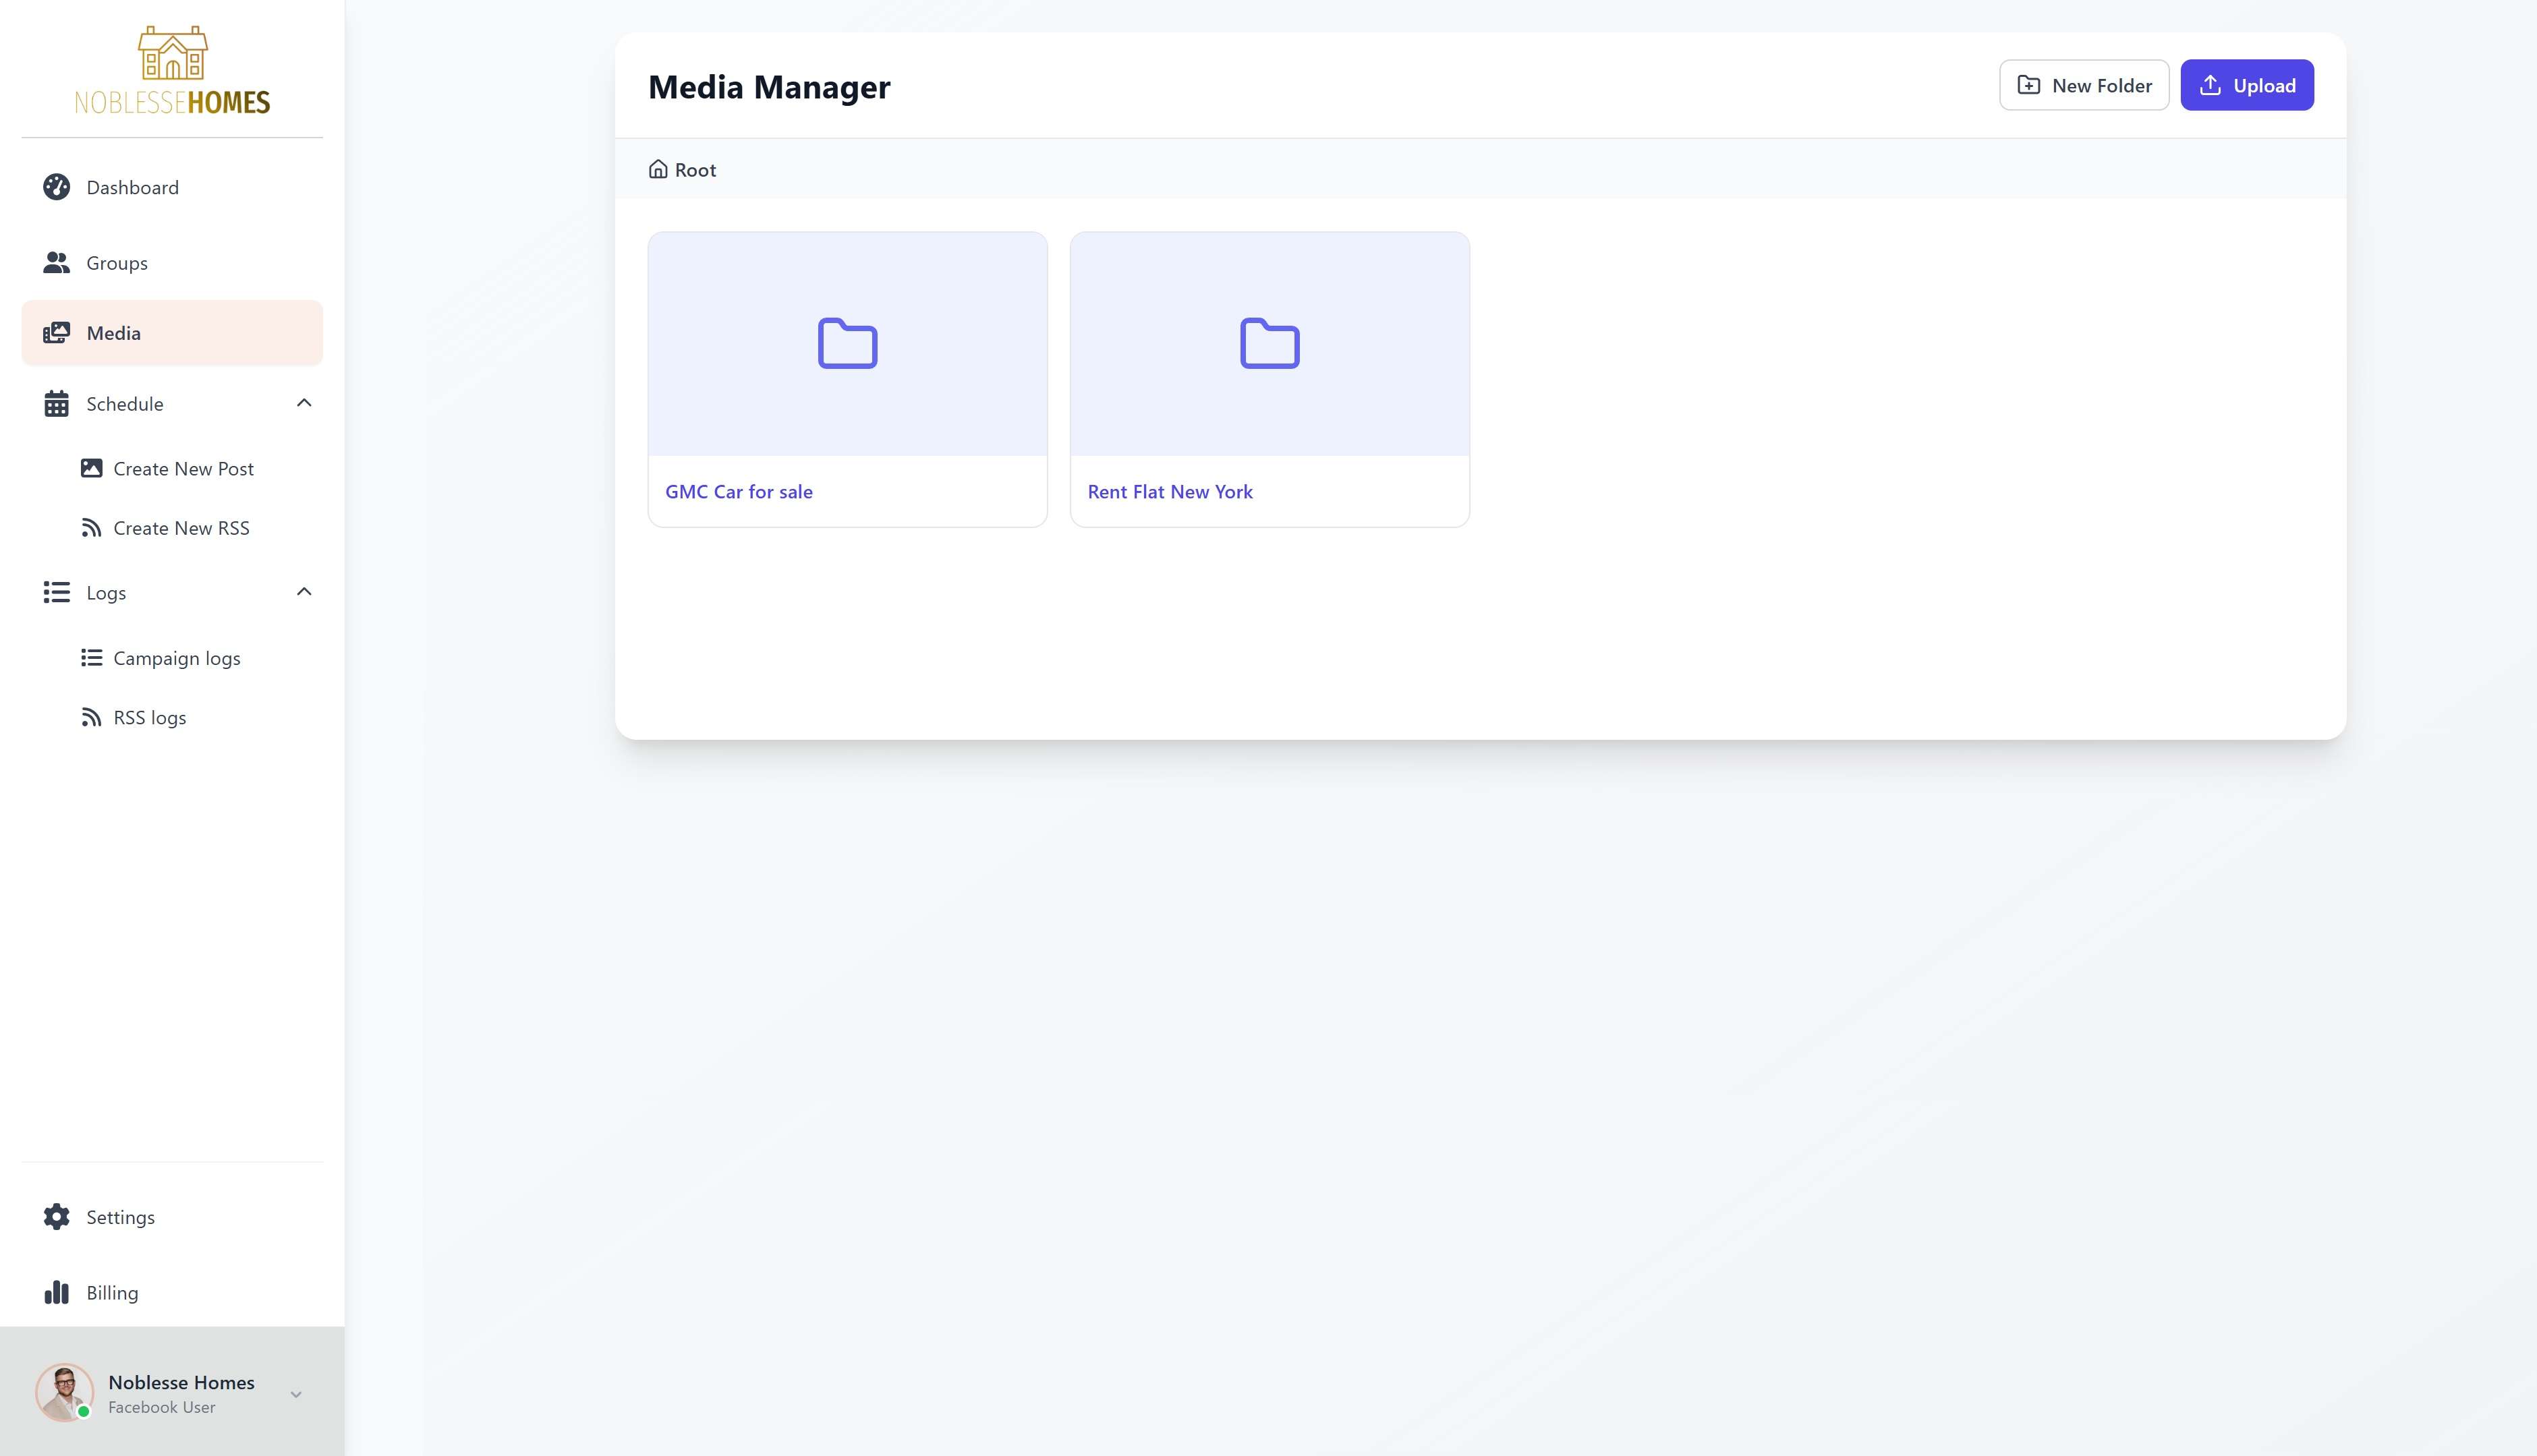This screenshot has width=2537, height=1456.
Task: Open Billing in the sidebar
Action: (172, 1293)
